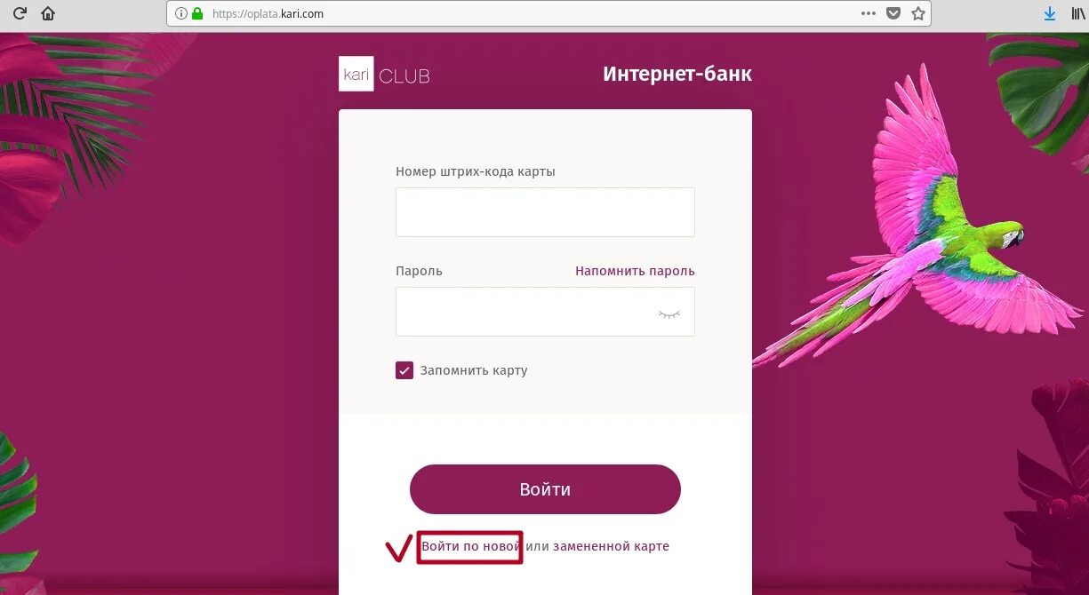The height and width of the screenshot is (595, 1089).
Task: Show password using the eye icon
Action: pyautogui.click(x=669, y=313)
